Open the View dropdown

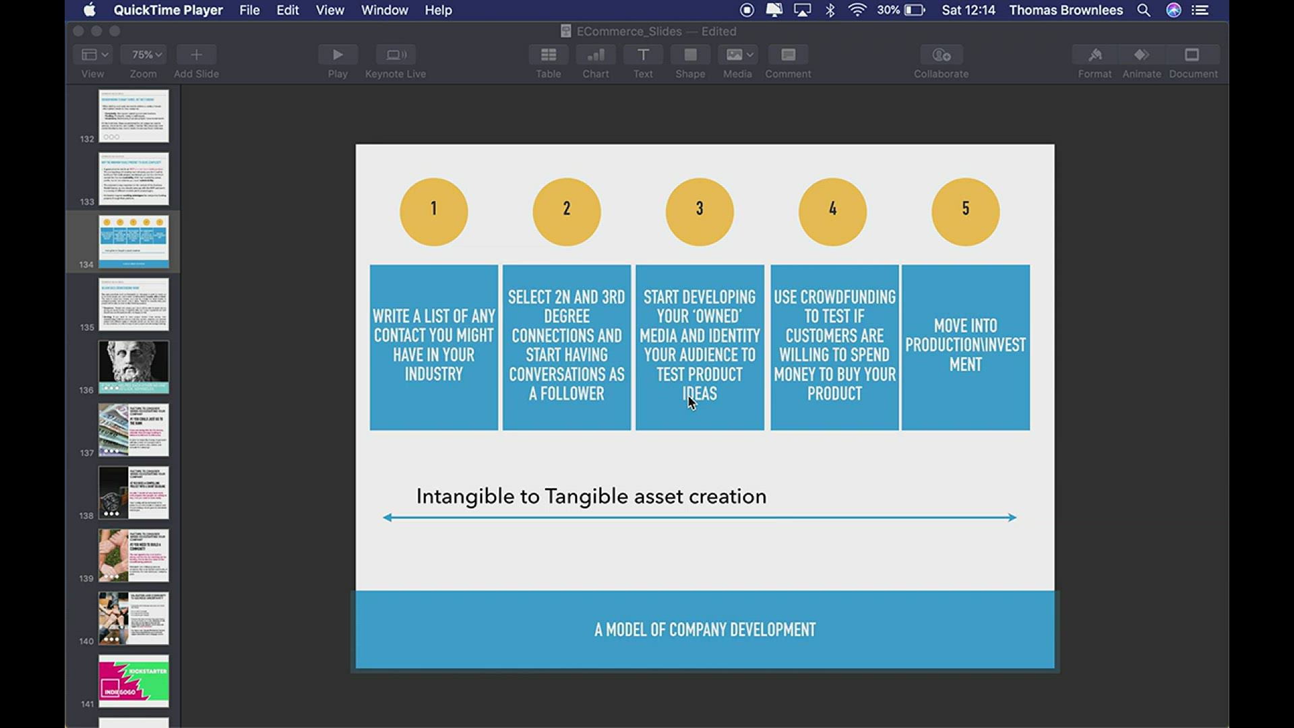94,55
